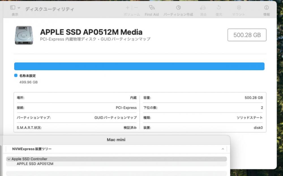Click the blue 名称未設定 legend swatch
This screenshot has width=283, height=176.
[16, 75]
